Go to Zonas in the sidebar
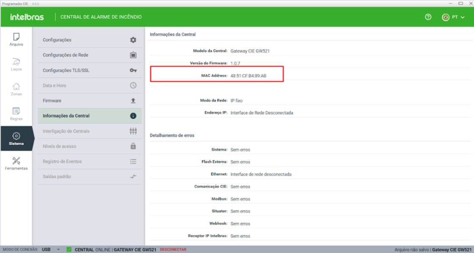474x253 pixels. click(x=16, y=89)
